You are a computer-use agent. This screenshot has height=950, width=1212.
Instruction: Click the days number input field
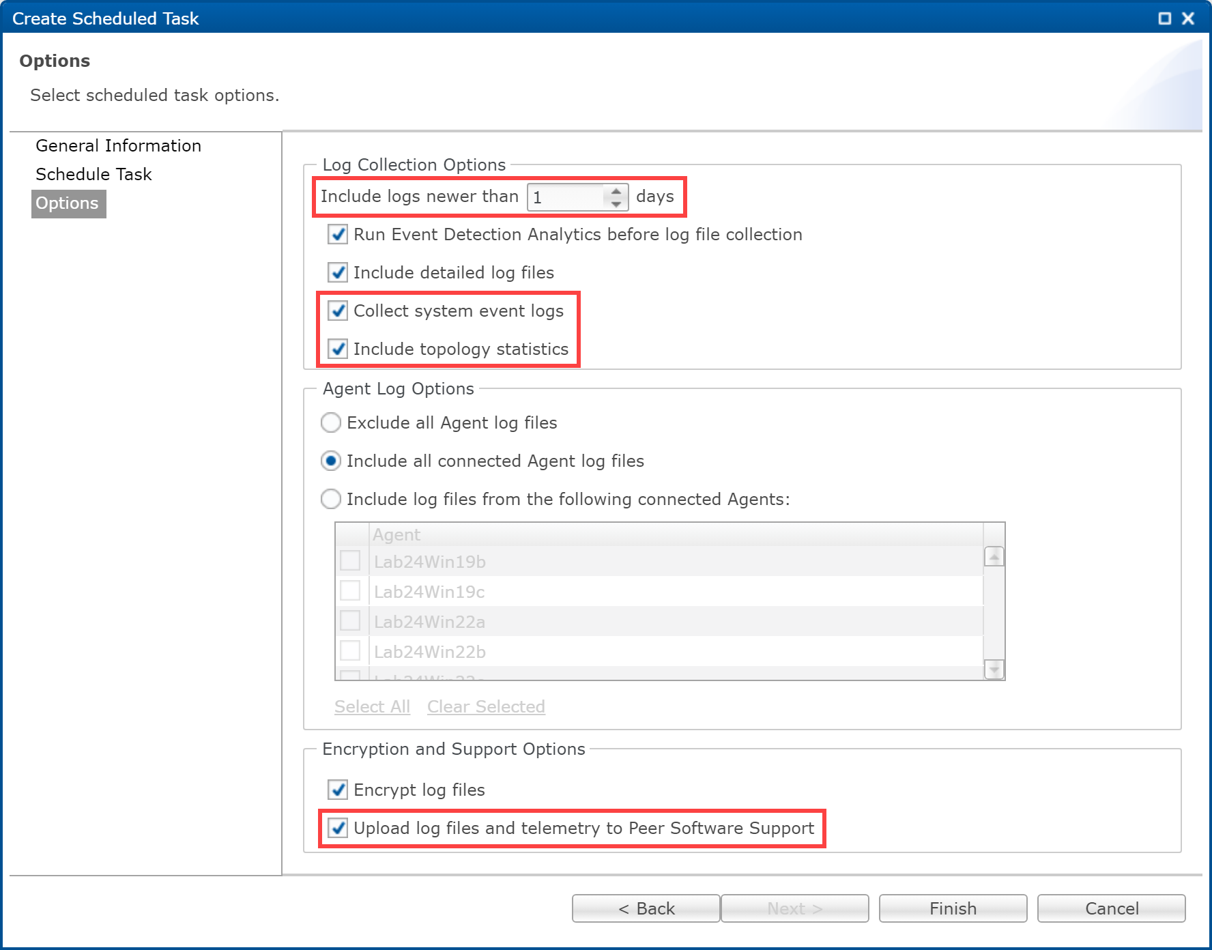[566, 197]
